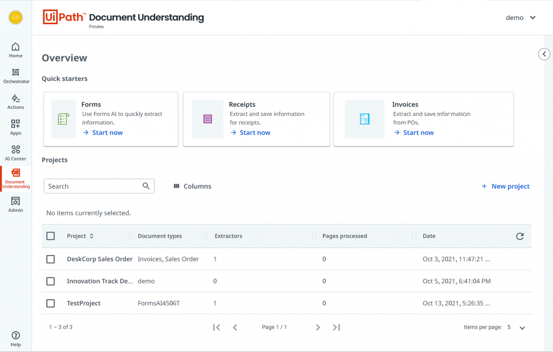
Task: Open the DeskCorp Sales Order project
Action: (100, 259)
